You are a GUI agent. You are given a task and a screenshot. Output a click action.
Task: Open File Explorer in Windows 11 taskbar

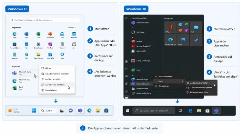98,111
